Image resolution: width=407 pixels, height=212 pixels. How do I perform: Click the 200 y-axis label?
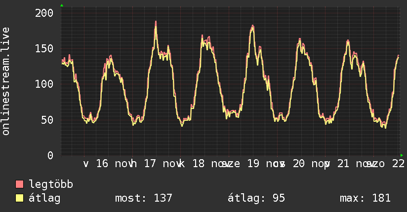[44, 13]
